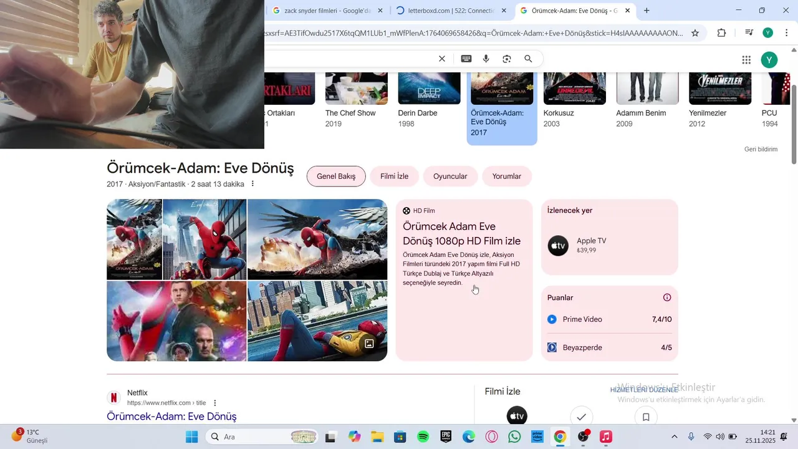The image size is (798, 449).
Task: Close the Örümcek-Adam Google tab
Action: click(x=628, y=11)
